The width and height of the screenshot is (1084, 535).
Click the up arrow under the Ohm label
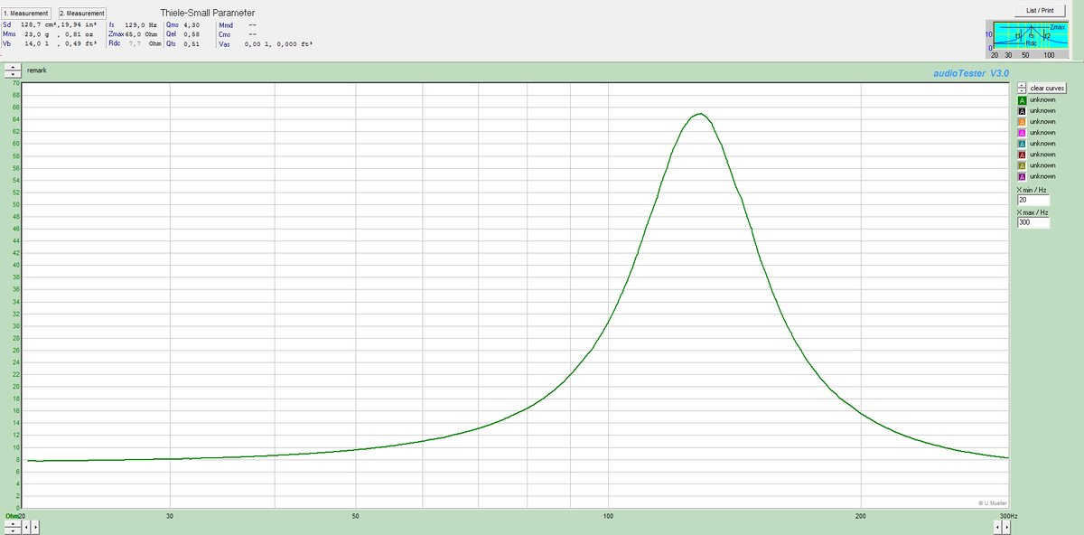point(13,524)
